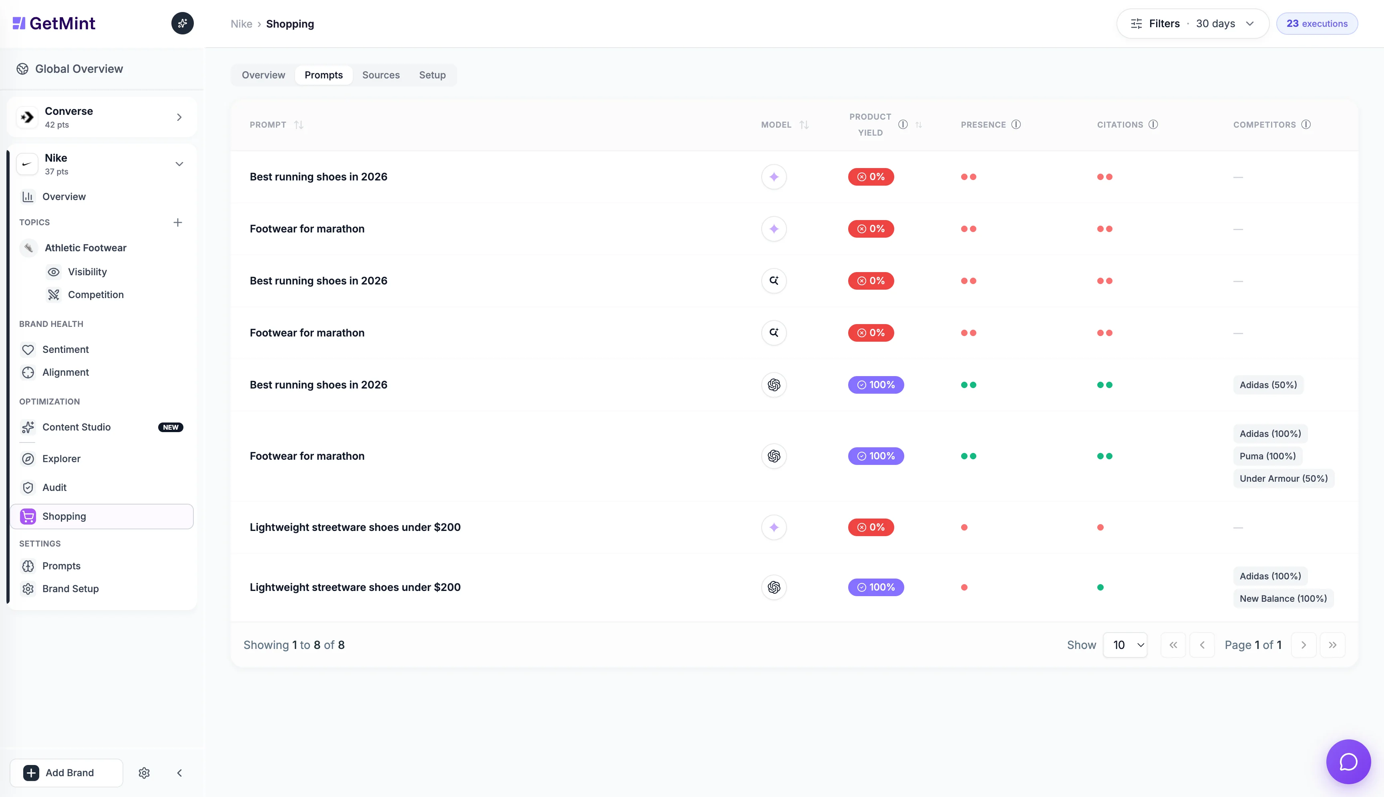Collapse the Nike brand section

(179, 164)
